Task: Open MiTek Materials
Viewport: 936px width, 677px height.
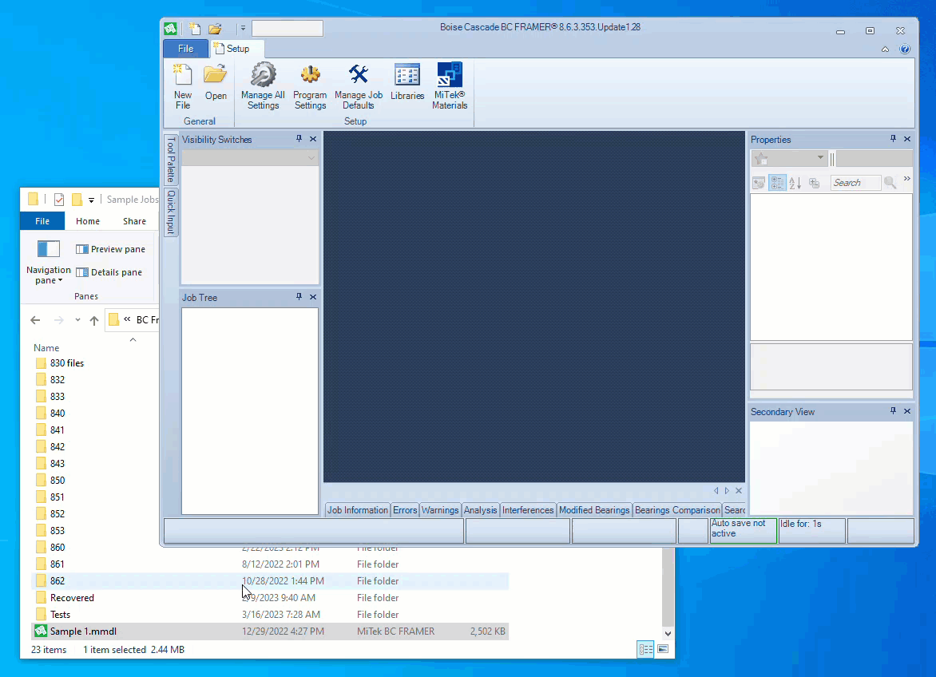Action: pyautogui.click(x=450, y=86)
